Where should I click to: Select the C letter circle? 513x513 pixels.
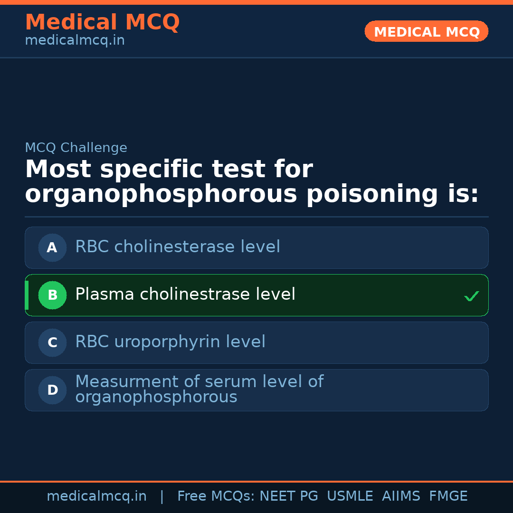(52, 342)
